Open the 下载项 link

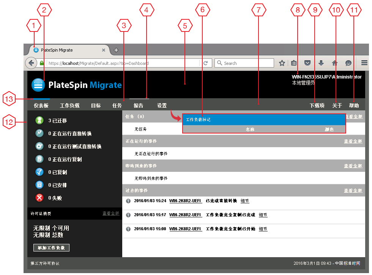[317, 106]
